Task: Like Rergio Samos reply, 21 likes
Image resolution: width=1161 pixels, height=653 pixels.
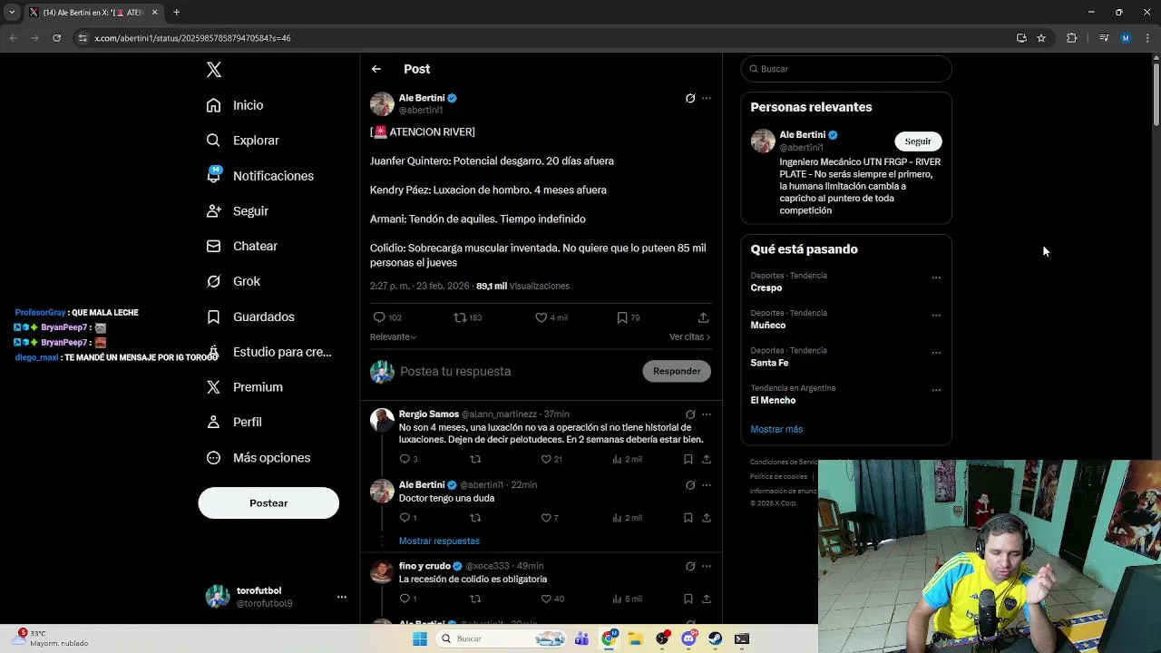Action: click(551, 459)
